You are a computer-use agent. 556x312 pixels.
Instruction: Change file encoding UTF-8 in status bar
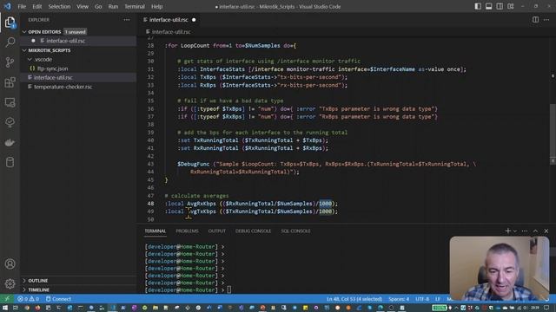point(422,299)
